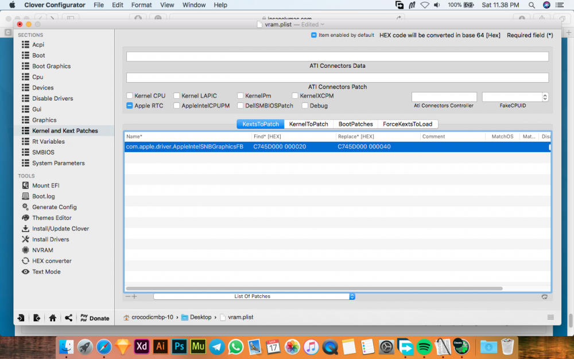Launch the Mount EFI tool

[45, 186]
